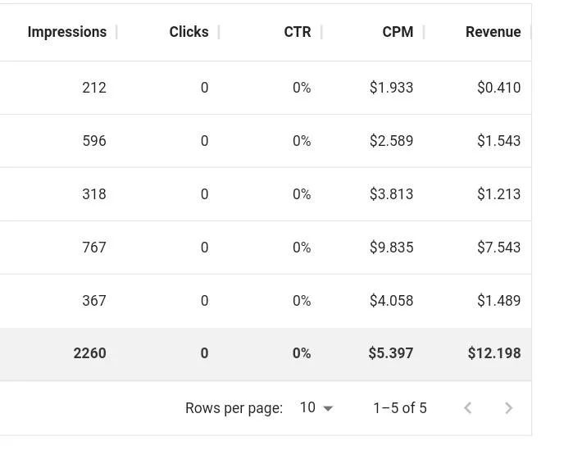This screenshot has width=573, height=459.
Task: Click the $4.058 CPM cell
Action: click(x=391, y=301)
